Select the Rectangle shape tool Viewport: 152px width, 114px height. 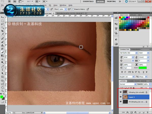point(2,77)
